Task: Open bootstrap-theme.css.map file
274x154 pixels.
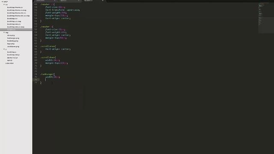Action: coord(17,10)
